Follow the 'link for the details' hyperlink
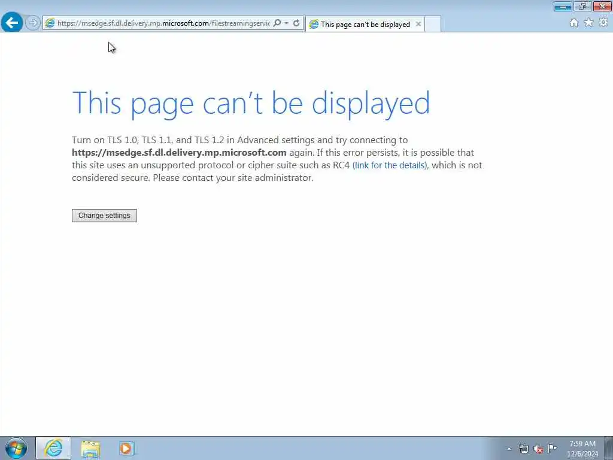This screenshot has width=613, height=460. click(390, 165)
